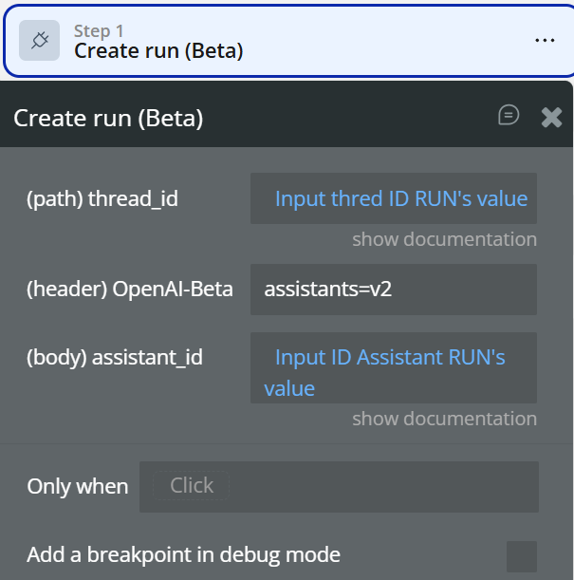Edit the 'Input thred ID RUN's value' expression
Screen dimensions: 574x580
400,198
